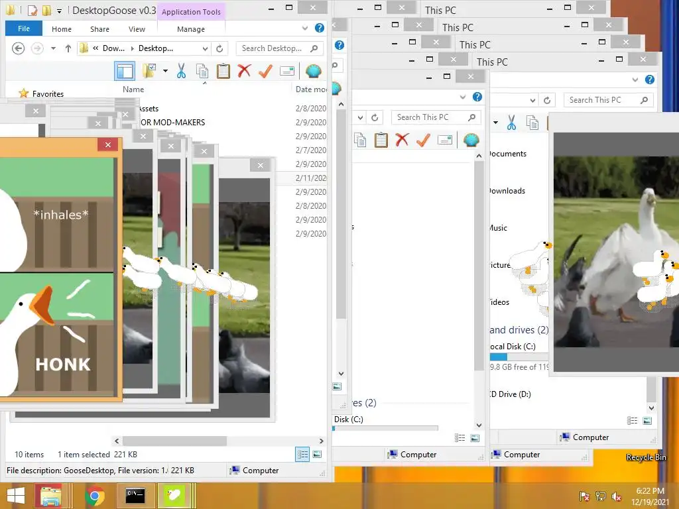
Task: Click the blue shell icon in DesktopGoose toolbar
Action: pos(313,71)
